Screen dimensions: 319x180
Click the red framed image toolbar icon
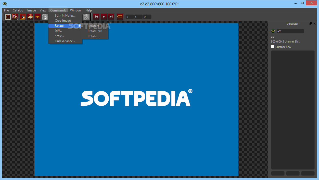coord(23,17)
